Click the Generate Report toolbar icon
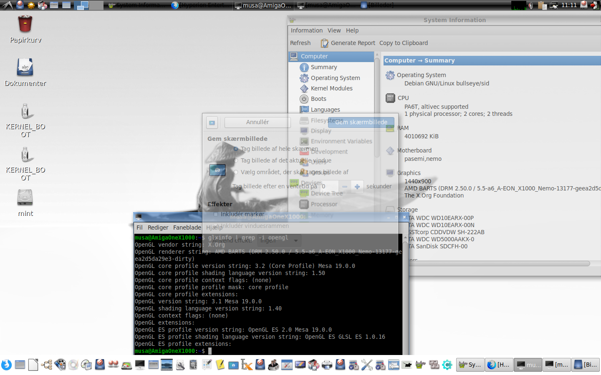 click(x=324, y=43)
